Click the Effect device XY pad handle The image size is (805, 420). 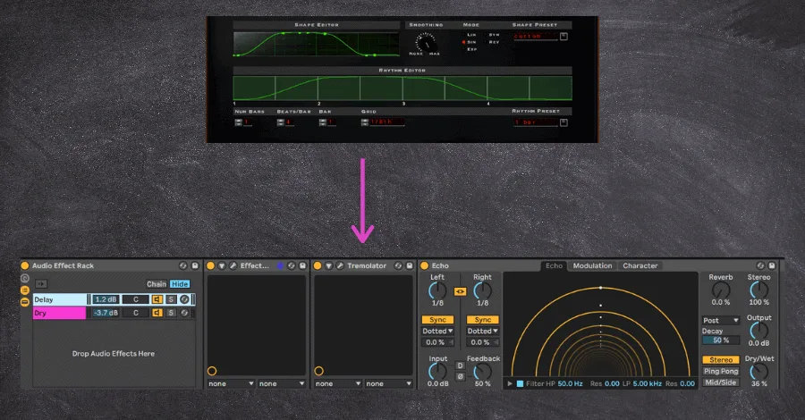(212, 371)
